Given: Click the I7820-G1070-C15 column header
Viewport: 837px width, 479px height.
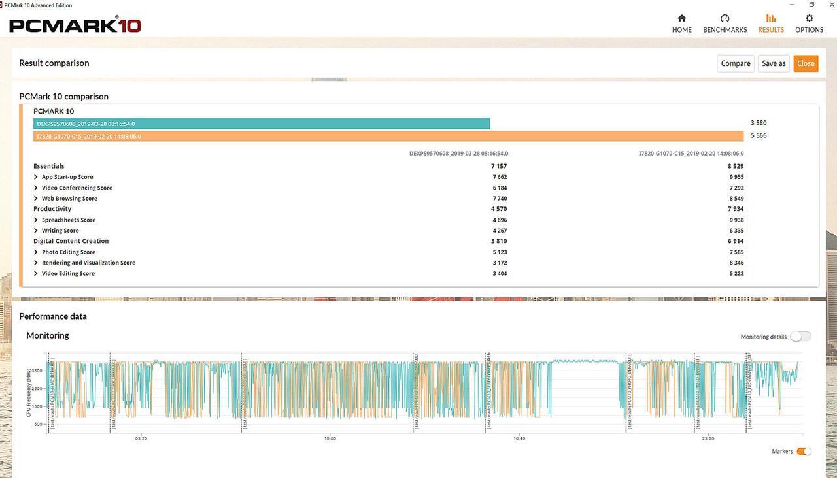Looking at the screenshot, I should tap(691, 154).
